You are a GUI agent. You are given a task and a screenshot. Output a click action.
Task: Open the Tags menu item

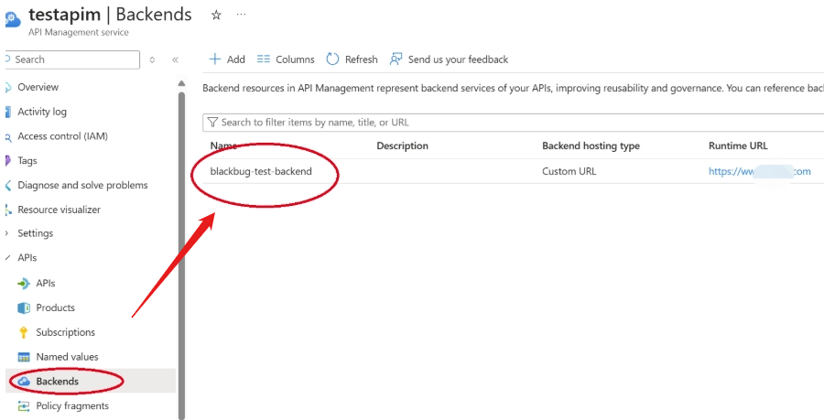coord(27,160)
